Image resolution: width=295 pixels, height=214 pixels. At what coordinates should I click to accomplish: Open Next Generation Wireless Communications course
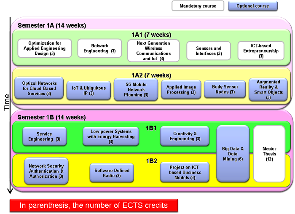coord(153,51)
